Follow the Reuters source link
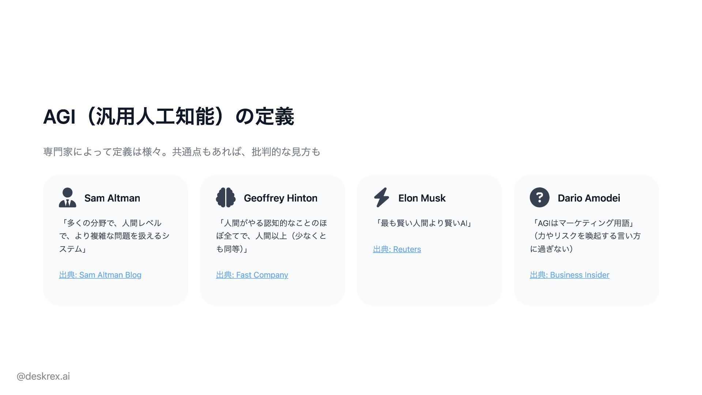 [397, 249]
